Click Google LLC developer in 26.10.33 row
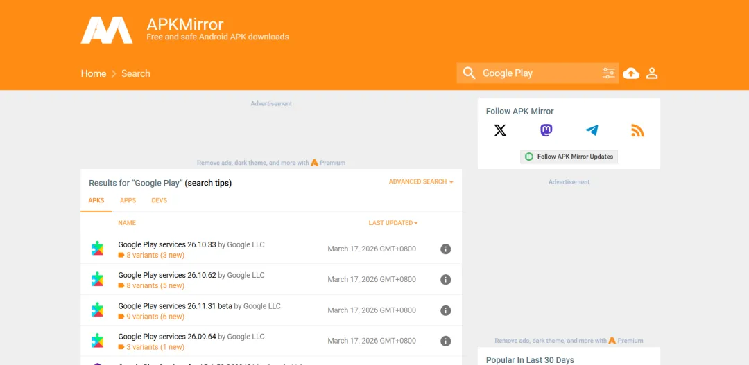 [246, 244]
